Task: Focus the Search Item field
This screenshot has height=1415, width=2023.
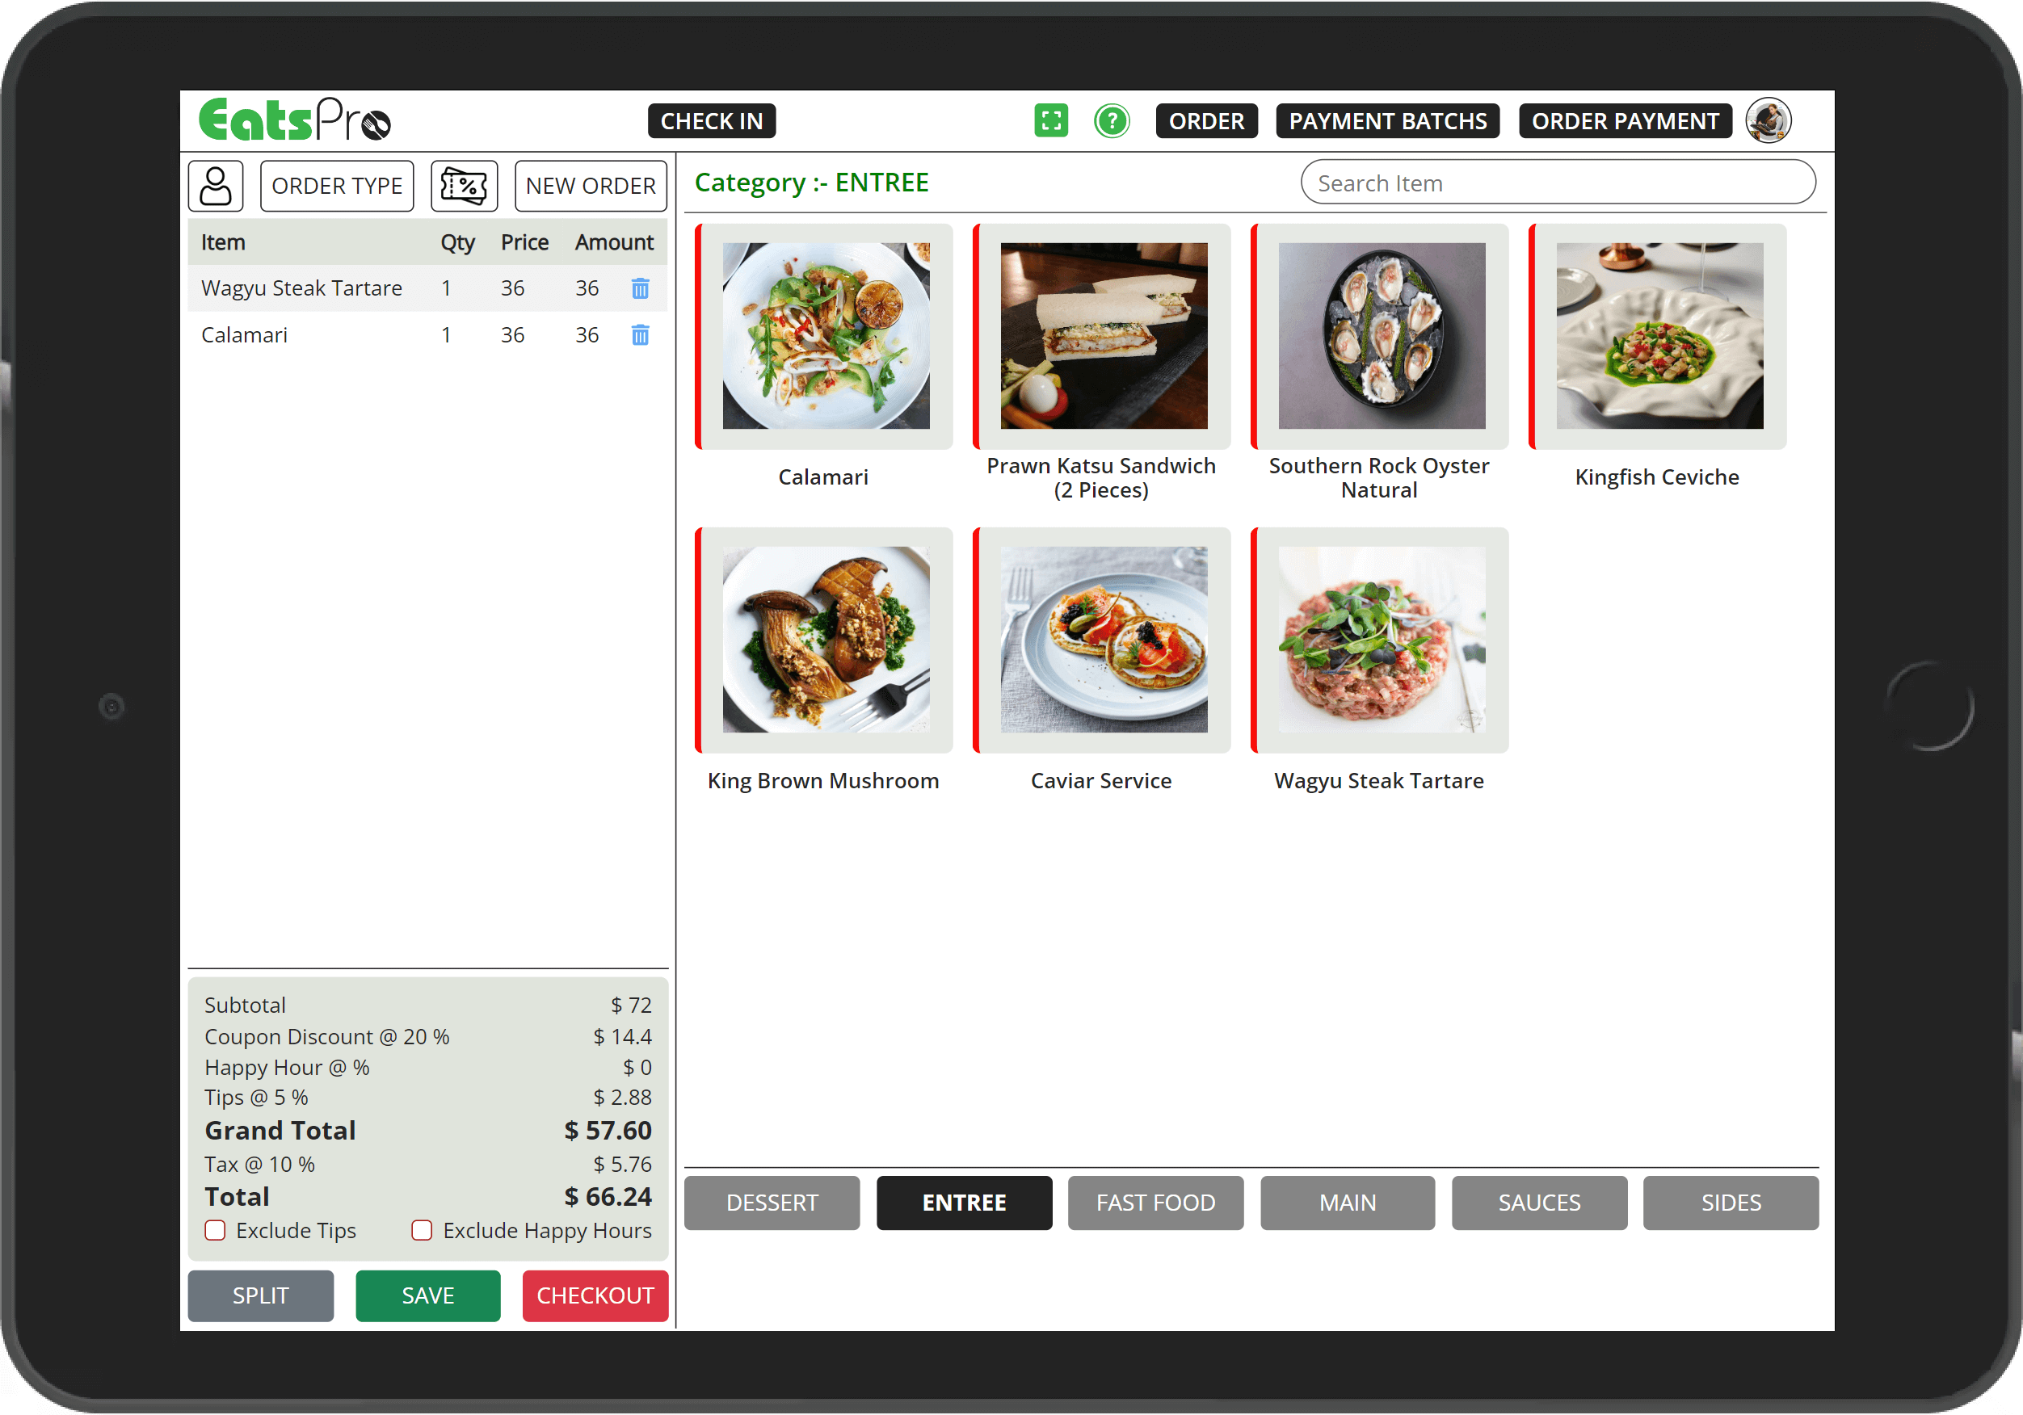Action: pos(1558,183)
